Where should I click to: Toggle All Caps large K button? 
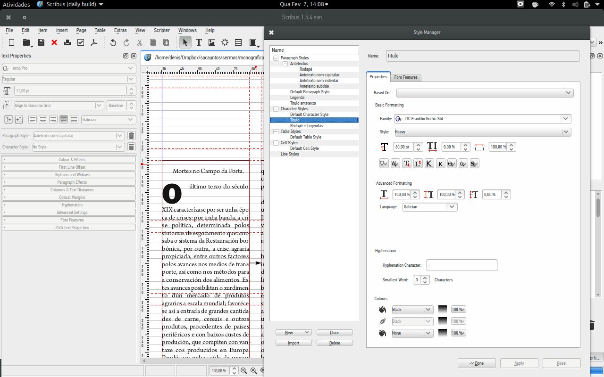(x=429, y=164)
